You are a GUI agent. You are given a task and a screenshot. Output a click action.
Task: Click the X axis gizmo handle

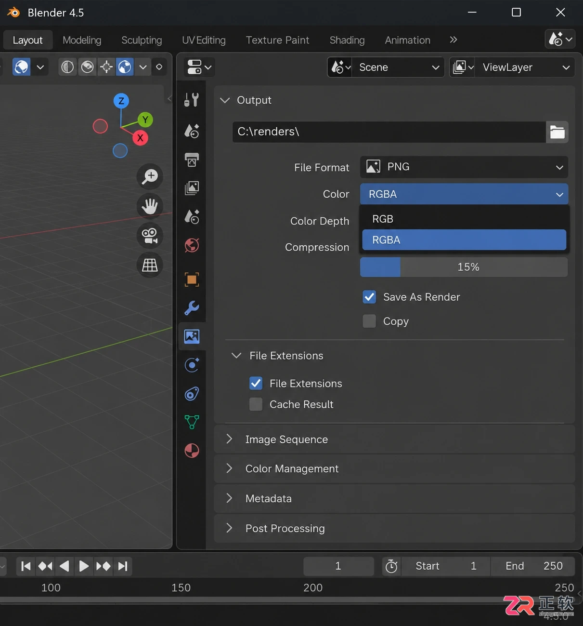tap(140, 138)
